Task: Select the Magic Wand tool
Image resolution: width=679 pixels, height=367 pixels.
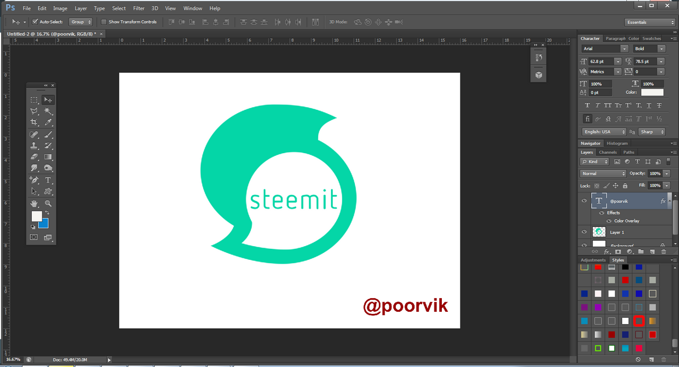Action: 48,111
